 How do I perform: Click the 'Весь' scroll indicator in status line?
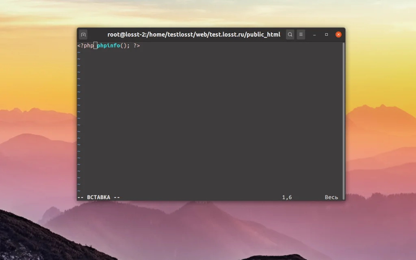(331, 197)
